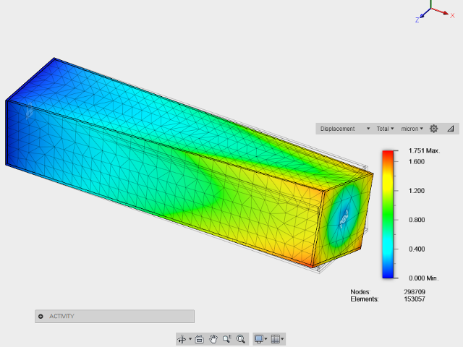
Task: Open legend options gear icon
Action: click(x=433, y=129)
